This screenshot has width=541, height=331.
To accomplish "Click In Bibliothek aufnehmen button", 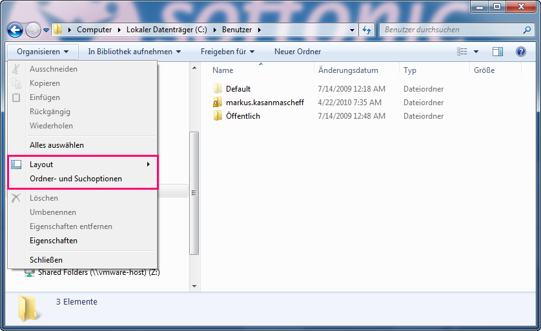I will coord(134,52).
